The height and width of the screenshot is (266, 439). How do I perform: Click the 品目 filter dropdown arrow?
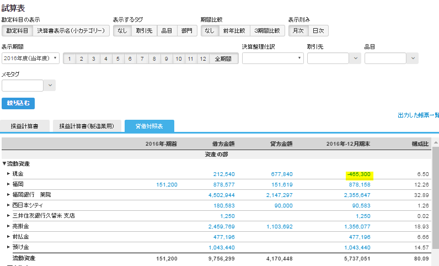tap(413, 58)
